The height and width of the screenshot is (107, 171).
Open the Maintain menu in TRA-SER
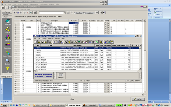(x=51, y=39)
